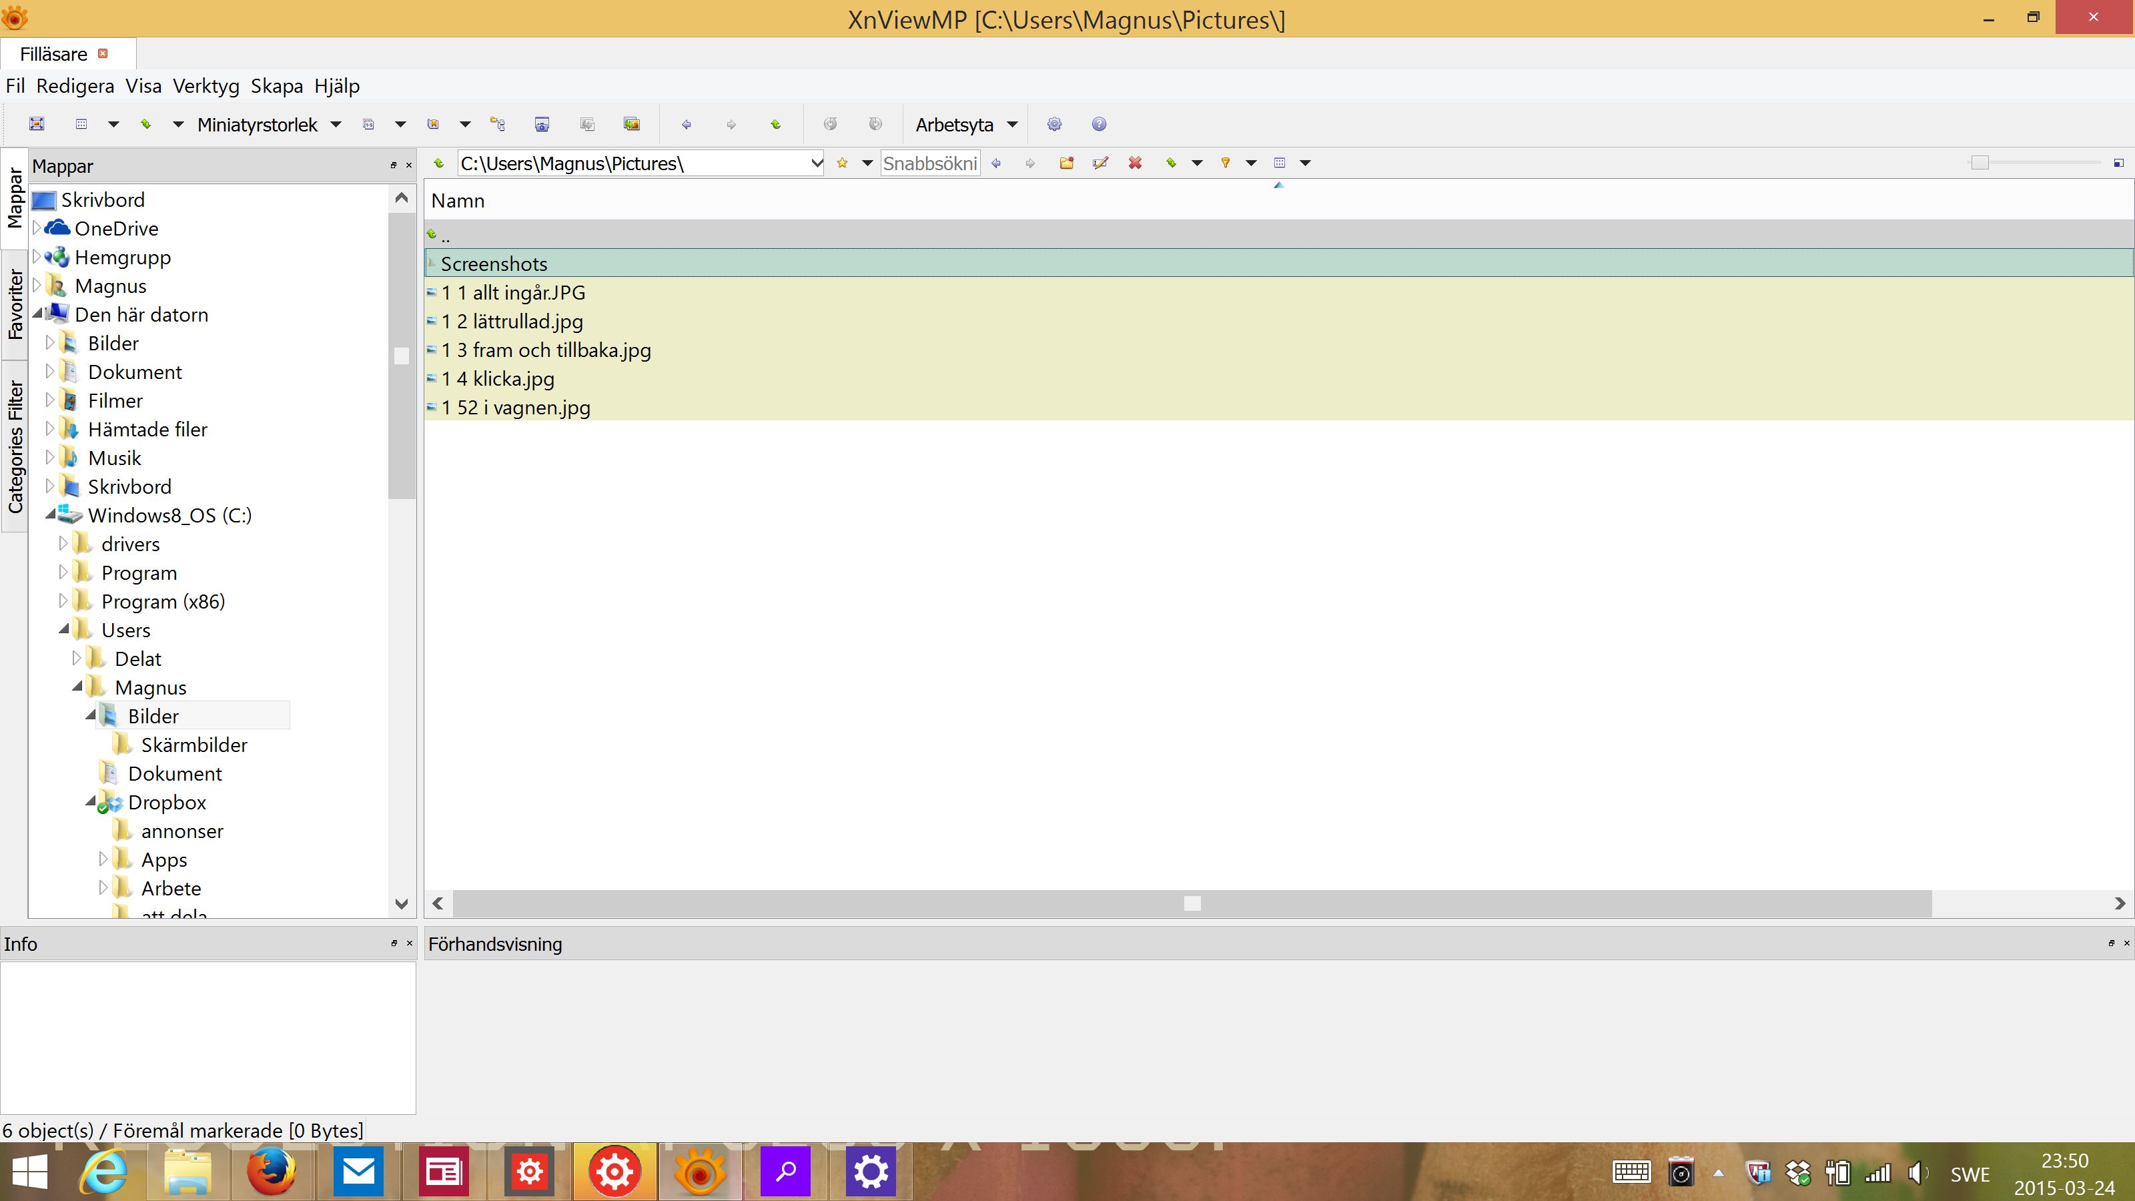
Task: Open the Verktyg menu
Action: (205, 86)
